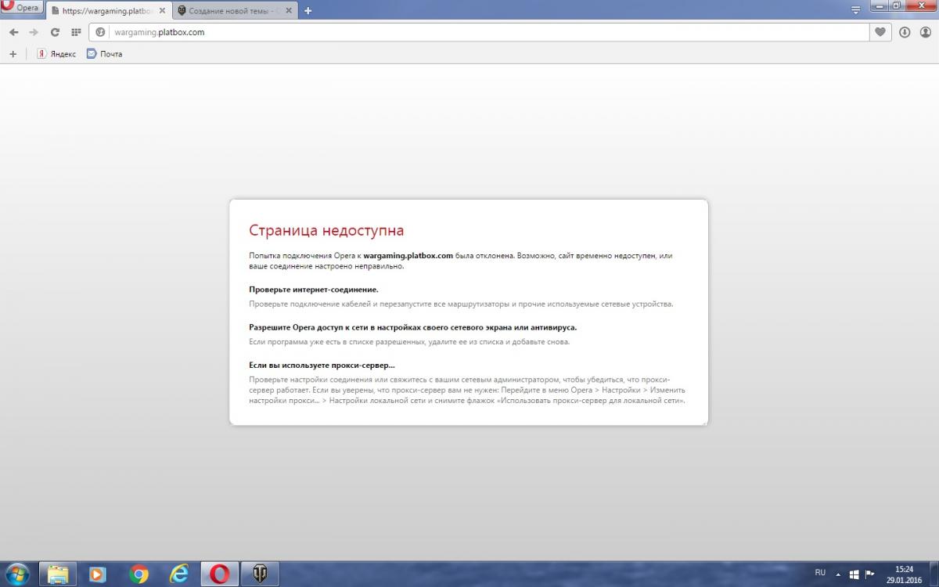Open the clock showing 15:24

(x=905, y=574)
